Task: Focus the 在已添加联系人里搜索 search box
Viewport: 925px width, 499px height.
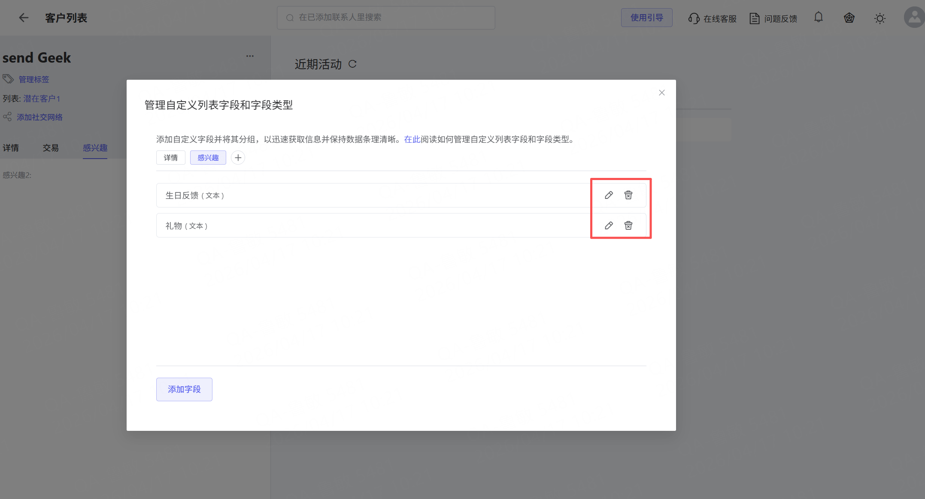Action: coord(386,18)
